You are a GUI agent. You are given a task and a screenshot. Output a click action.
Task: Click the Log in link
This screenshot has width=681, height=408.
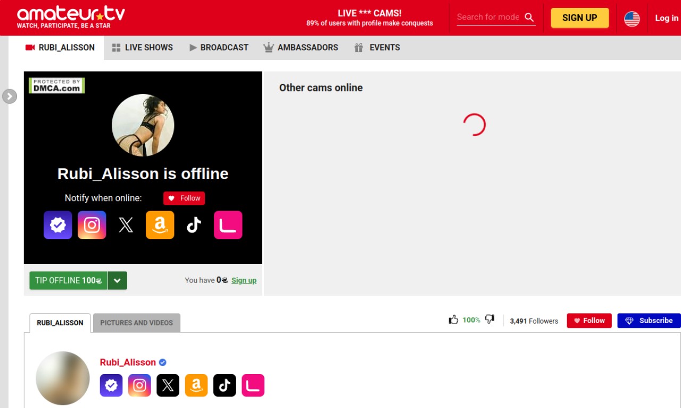[x=667, y=18]
